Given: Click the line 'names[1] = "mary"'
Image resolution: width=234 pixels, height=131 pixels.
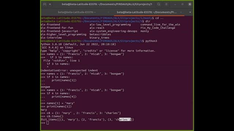Looking at the screenshot, I should click(61, 103).
